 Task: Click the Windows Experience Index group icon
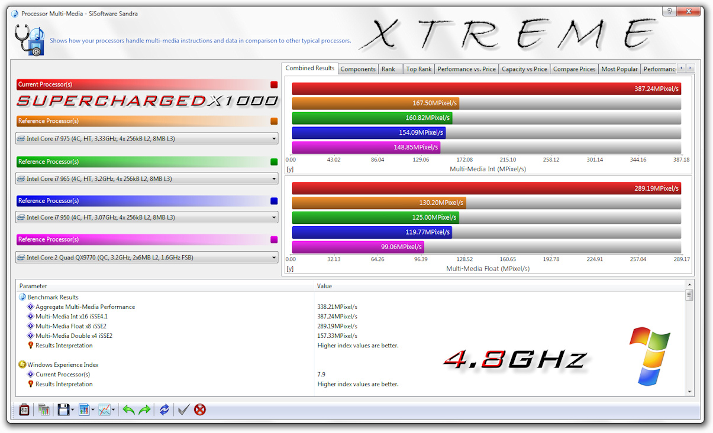(22, 364)
